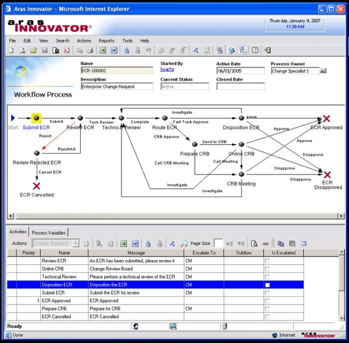Toggle Is Escalated checkbox for Review ECR
This screenshot has height=343, width=349.
pyautogui.click(x=267, y=261)
